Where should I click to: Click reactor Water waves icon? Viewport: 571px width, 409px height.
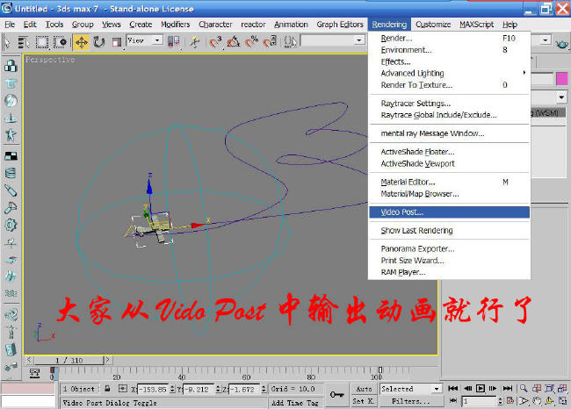click(x=11, y=293)
